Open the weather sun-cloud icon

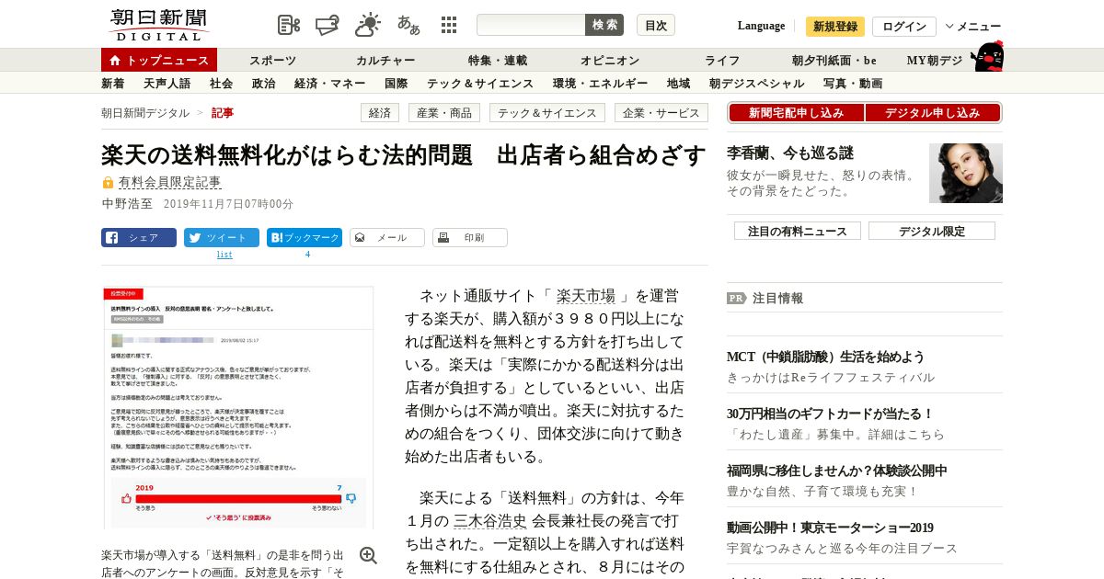coord(368,25)
